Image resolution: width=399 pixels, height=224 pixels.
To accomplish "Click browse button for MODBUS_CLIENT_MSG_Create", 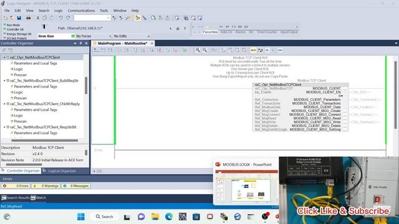I will coord(345,111).
